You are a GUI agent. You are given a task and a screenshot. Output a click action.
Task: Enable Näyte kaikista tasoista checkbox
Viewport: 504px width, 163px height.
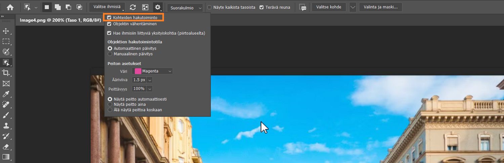[210, 7]
